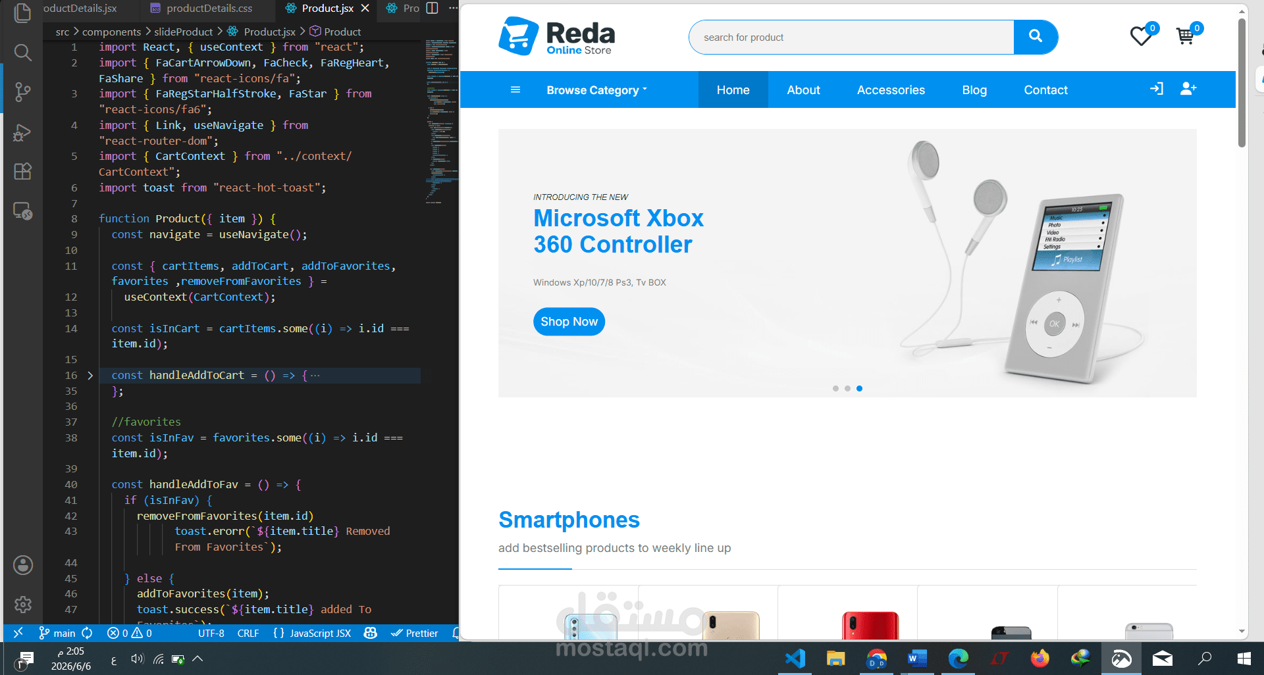Viewport: 1264px width, 675px height.
Task: Go to the Contact nav item
Action: 1045,89
